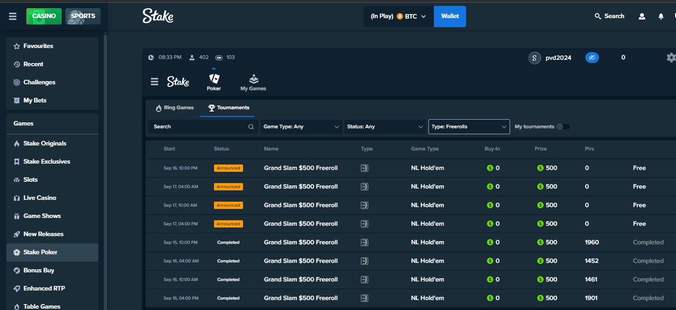Open the BTC currency dropdown
Viewport: 676px width, 310px height.
pyautogui.click(x=399, y=16)
